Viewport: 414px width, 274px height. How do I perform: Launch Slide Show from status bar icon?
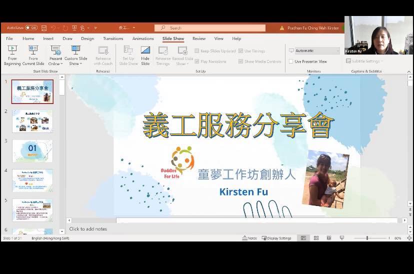pyautogui.click(x=341, y=238)
